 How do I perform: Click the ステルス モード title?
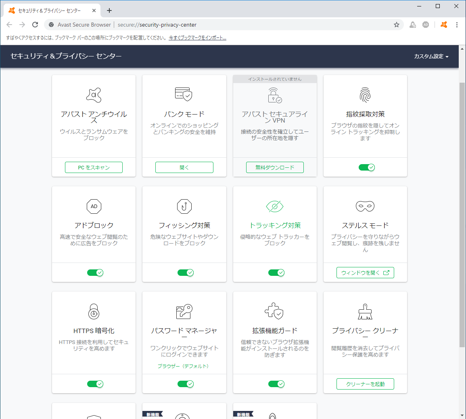click(x=365, y=225)
